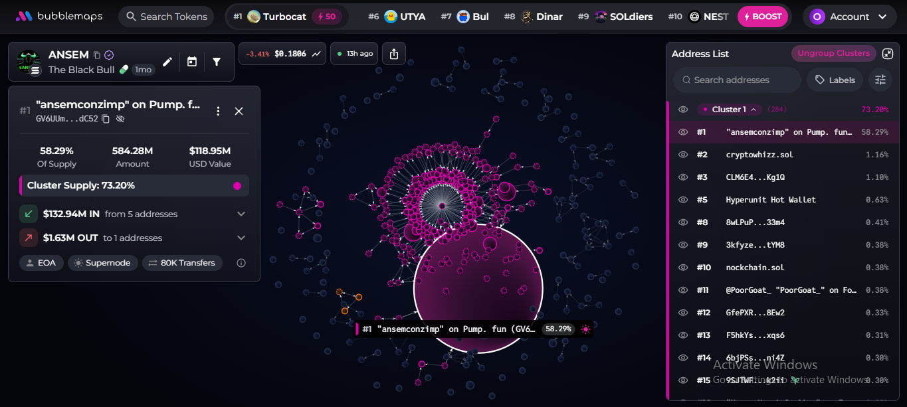
Task: Open the three-dot menu for address #1
Action: click(218, 112)
